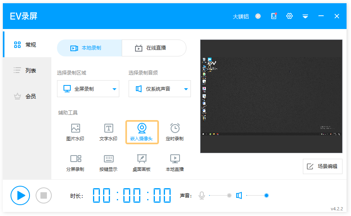Open the 本地直播 local live tool
Screen dimensions: 351x216
click(175, 162)
